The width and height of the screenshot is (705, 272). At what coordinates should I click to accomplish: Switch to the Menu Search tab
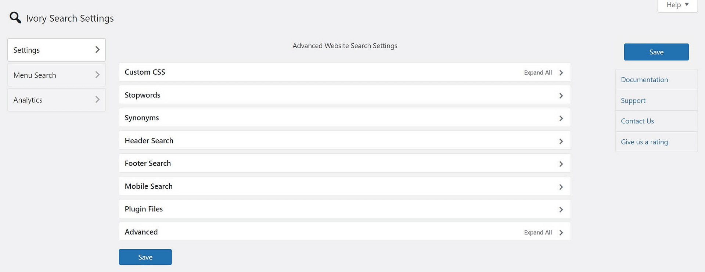(35, 75)
